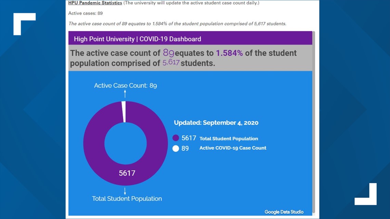Click the 'Total Student Population' label below the donut
The width and height of the screenshot is (390, 219).
127,199
